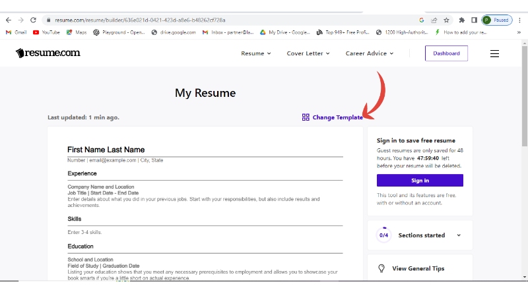Click the Dashboard button
Image resolution: width=528 pixels, height=296 pixels.
pos(446,53)
